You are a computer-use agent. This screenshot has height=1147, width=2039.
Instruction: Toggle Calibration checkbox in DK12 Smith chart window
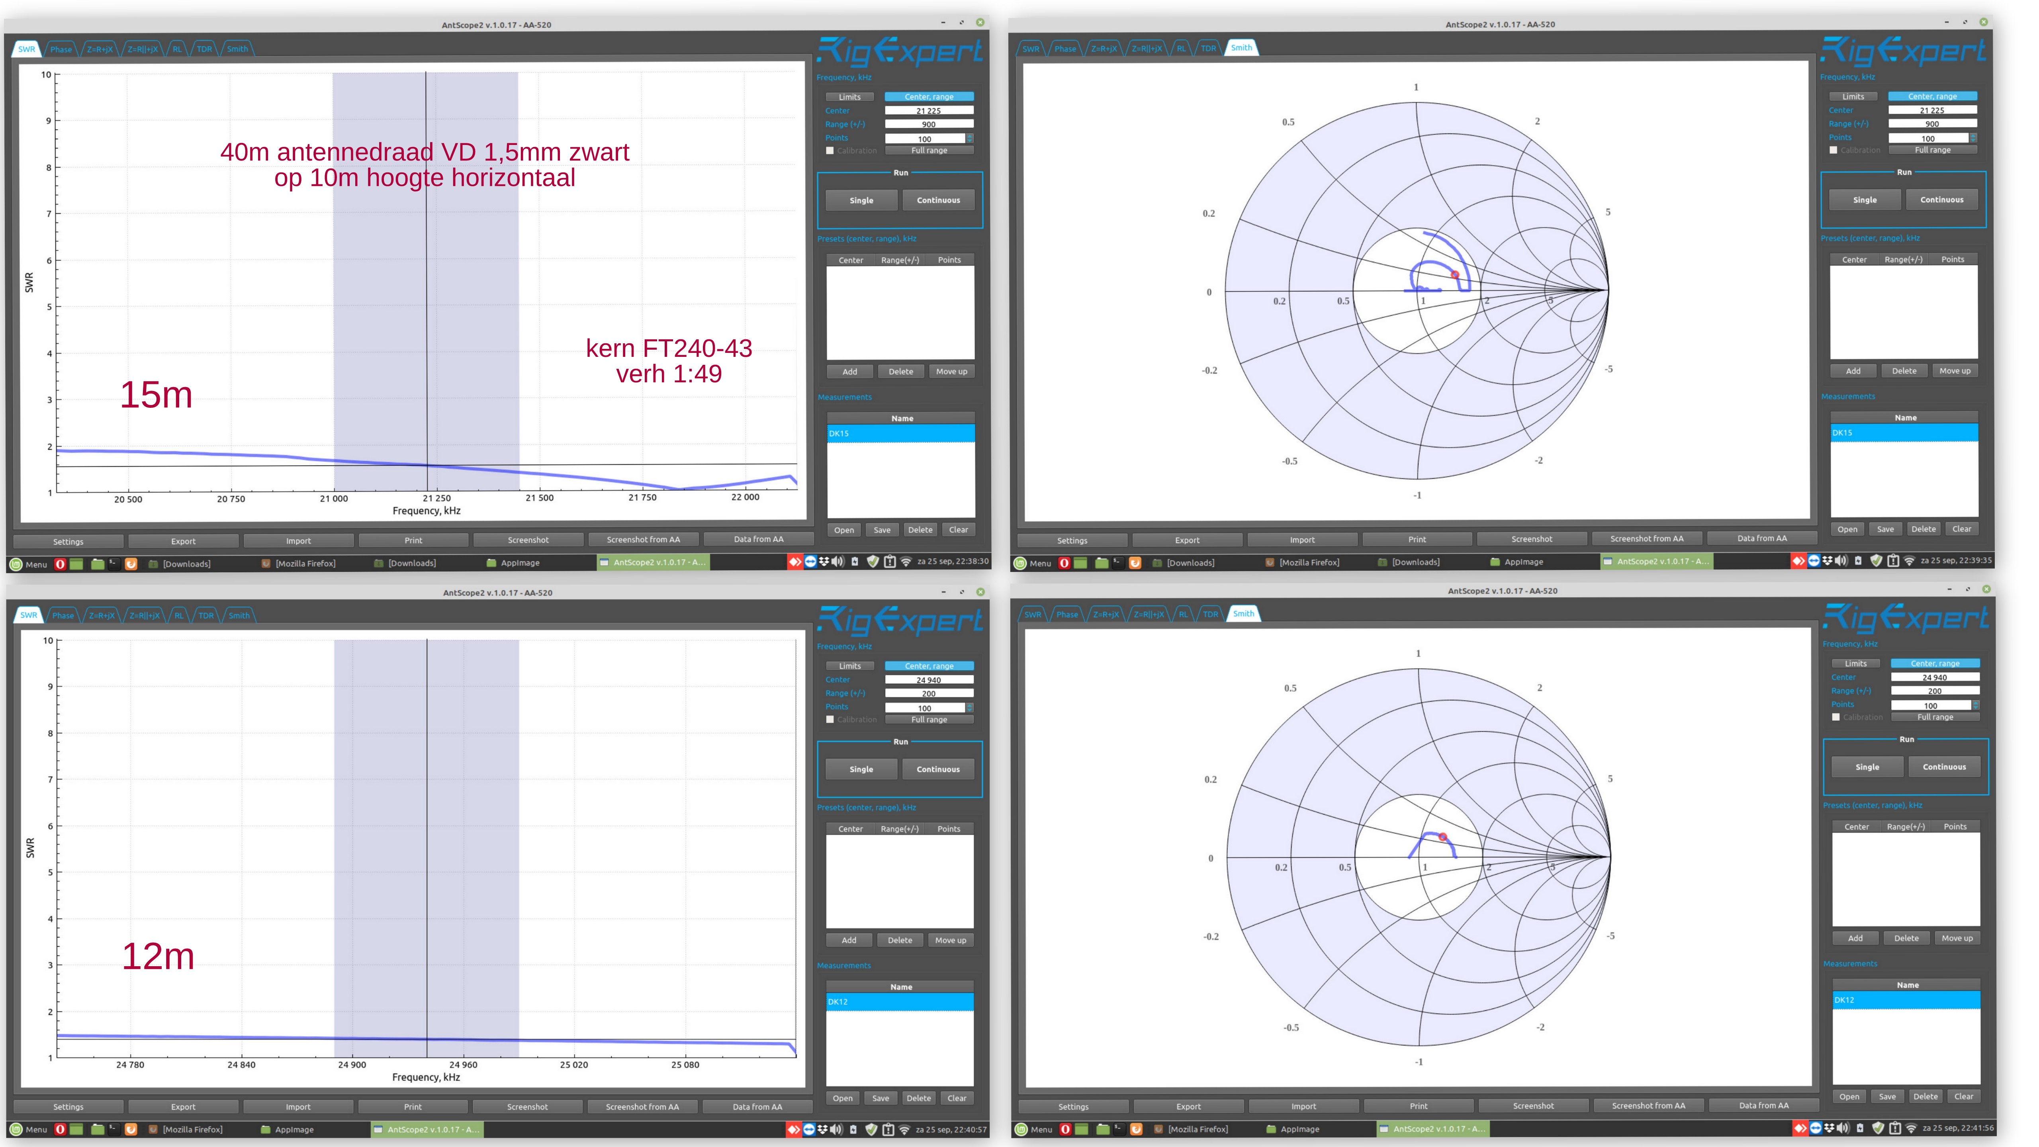(1835, 717)
